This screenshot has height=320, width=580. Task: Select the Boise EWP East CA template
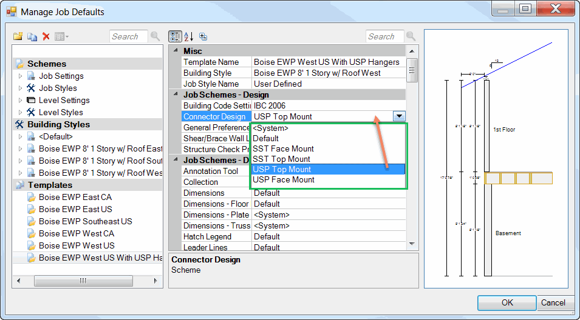(75, 197)
